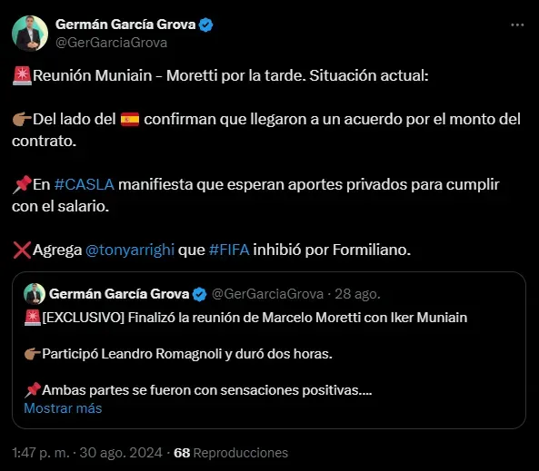The height and width of the screenshot is (471, 539).
Task: Open Germán García Grova's profile avatar
Action: tap(30, 34)
